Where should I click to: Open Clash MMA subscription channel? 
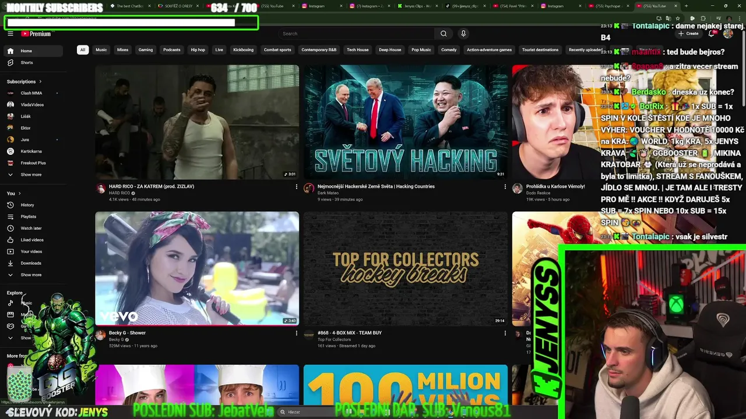coord(34,93)
